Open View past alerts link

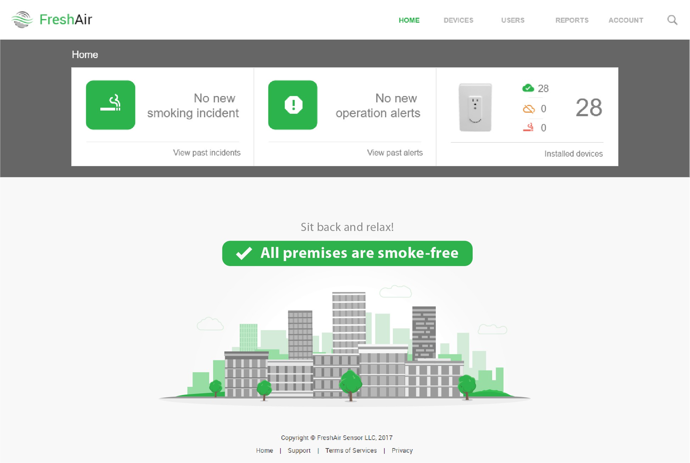click(x=395, y=153)
